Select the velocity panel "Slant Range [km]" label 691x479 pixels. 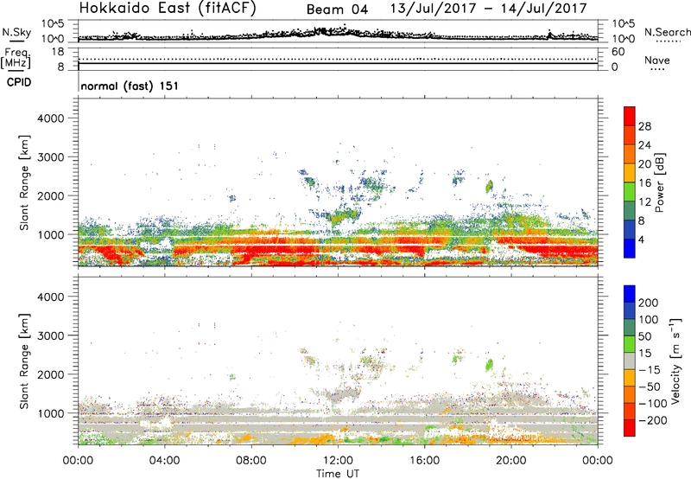24,361
